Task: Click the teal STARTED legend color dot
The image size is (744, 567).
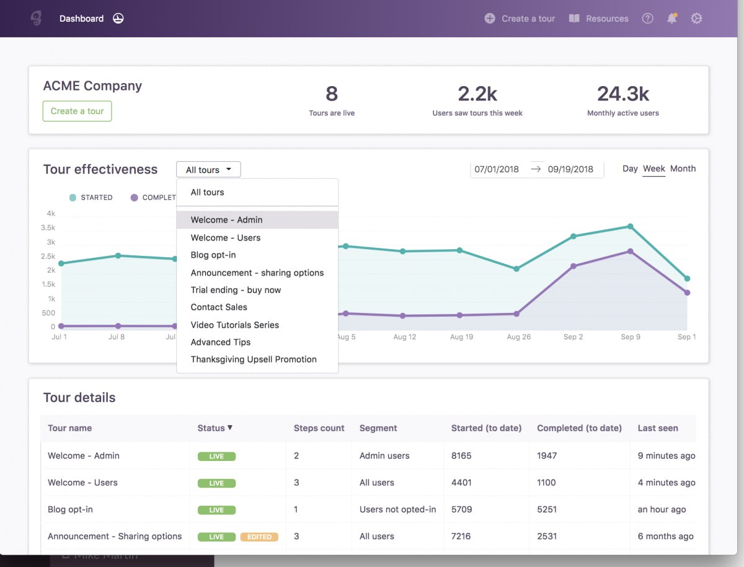Action: 71,197
